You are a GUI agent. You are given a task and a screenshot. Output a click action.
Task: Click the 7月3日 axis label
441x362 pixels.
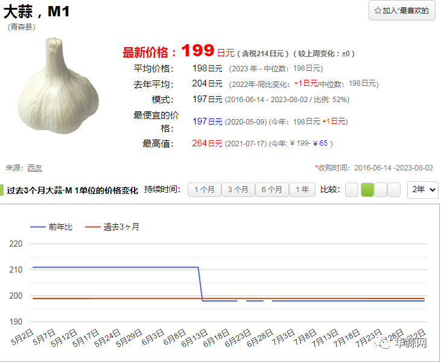pos(283,337)
